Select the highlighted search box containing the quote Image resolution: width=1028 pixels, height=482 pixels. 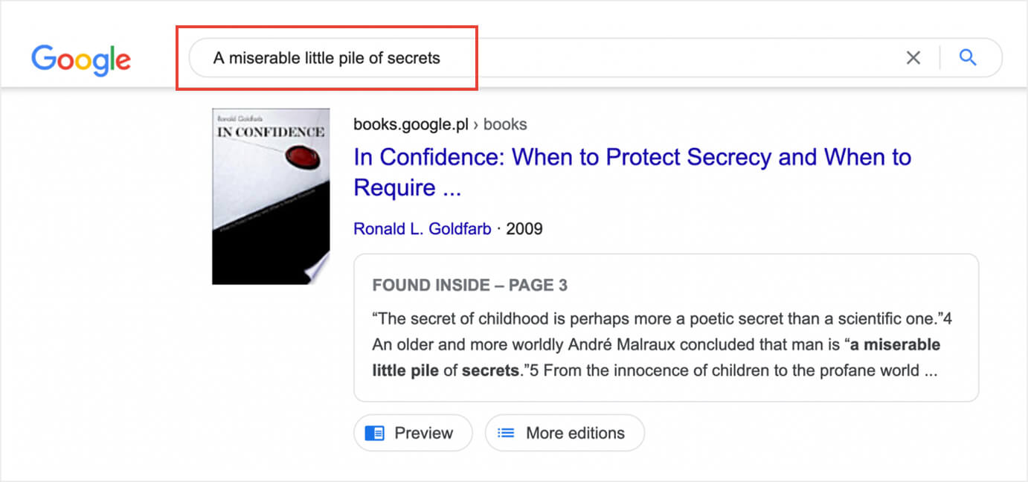pos(327,57)
